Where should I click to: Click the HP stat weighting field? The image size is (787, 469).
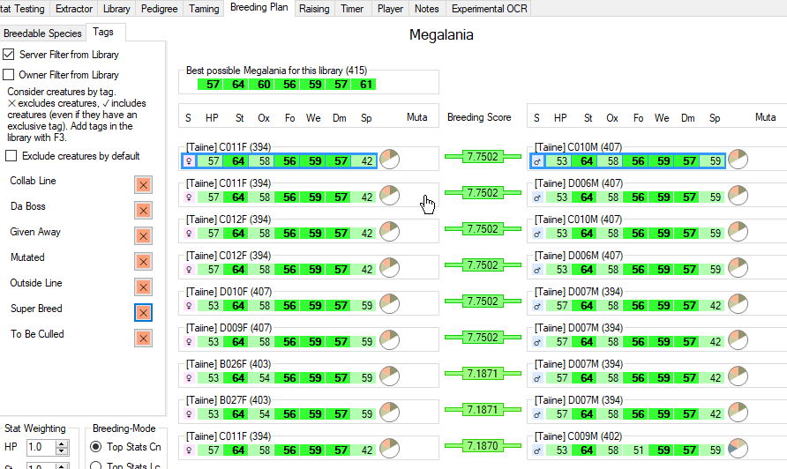(41, 448)
